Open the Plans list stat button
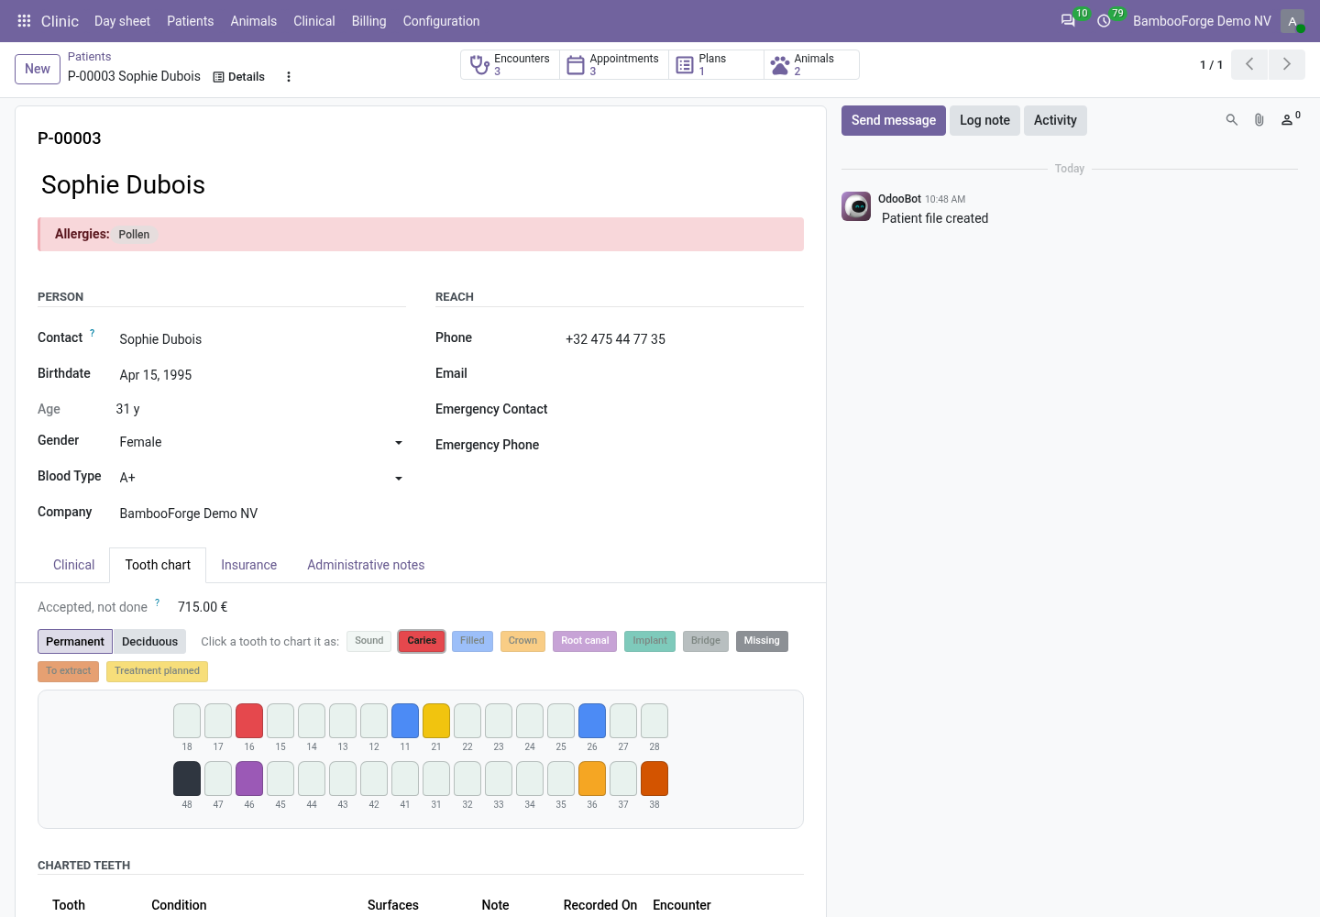The width and height of the screenshot is (1320, 917). [x=716, y=65]
